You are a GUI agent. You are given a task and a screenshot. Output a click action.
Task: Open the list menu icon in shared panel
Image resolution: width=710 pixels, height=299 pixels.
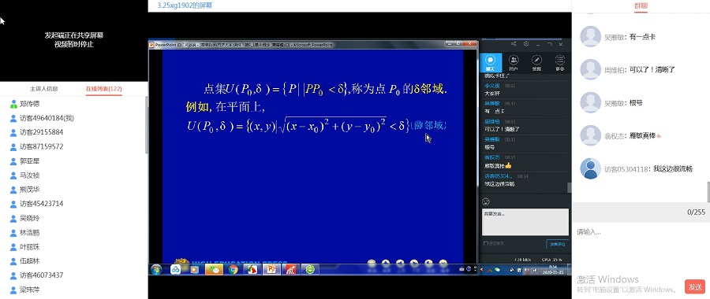tap(559, 63)
